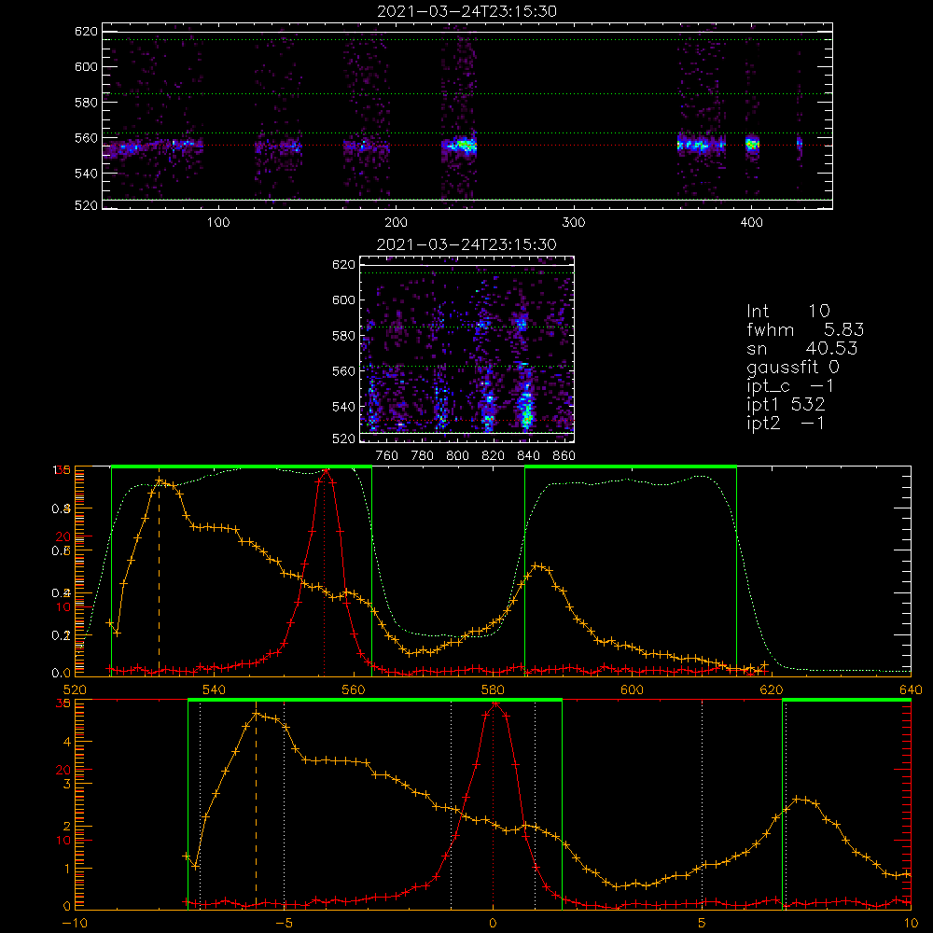Click x-axis label 840 on the middle spectrogram
933x933 pixels.
click(x=528, y=456)
